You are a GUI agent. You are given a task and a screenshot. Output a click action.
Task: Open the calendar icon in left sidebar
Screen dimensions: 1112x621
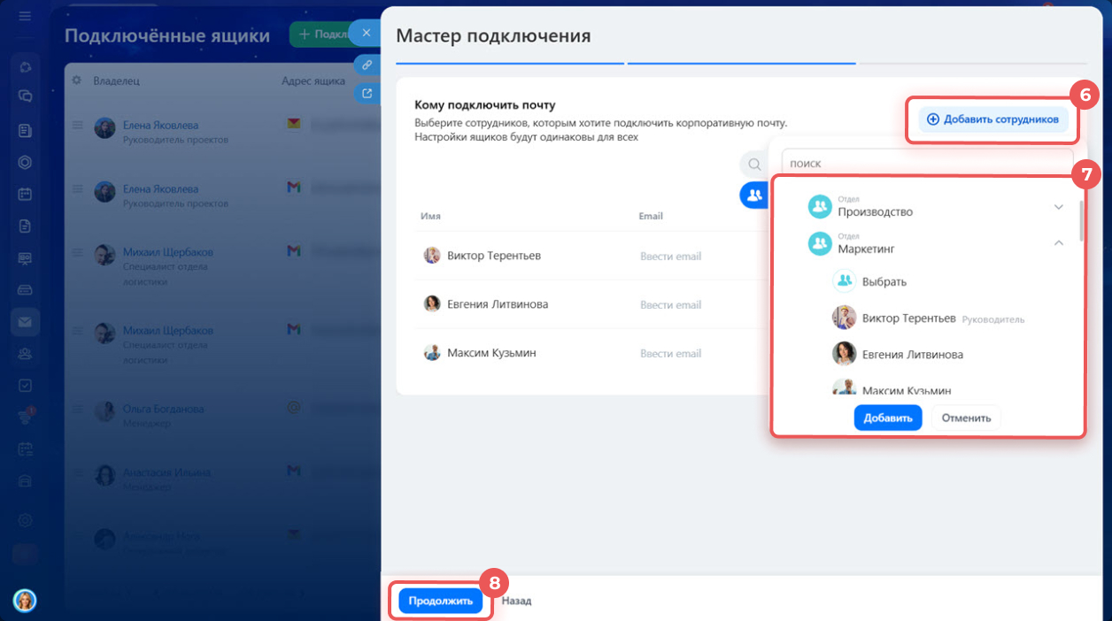tap(25, 194)
